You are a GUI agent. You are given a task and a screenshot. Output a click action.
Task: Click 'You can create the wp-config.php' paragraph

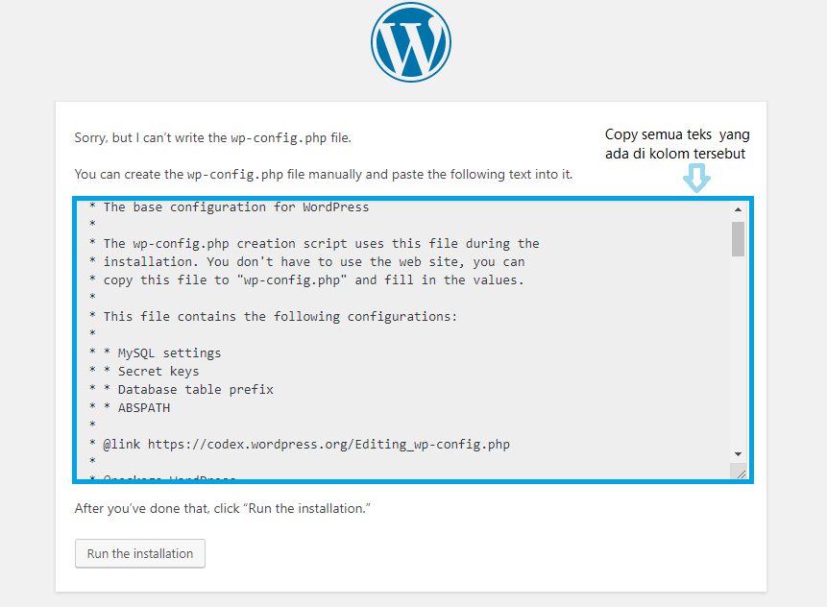(324, 174)
